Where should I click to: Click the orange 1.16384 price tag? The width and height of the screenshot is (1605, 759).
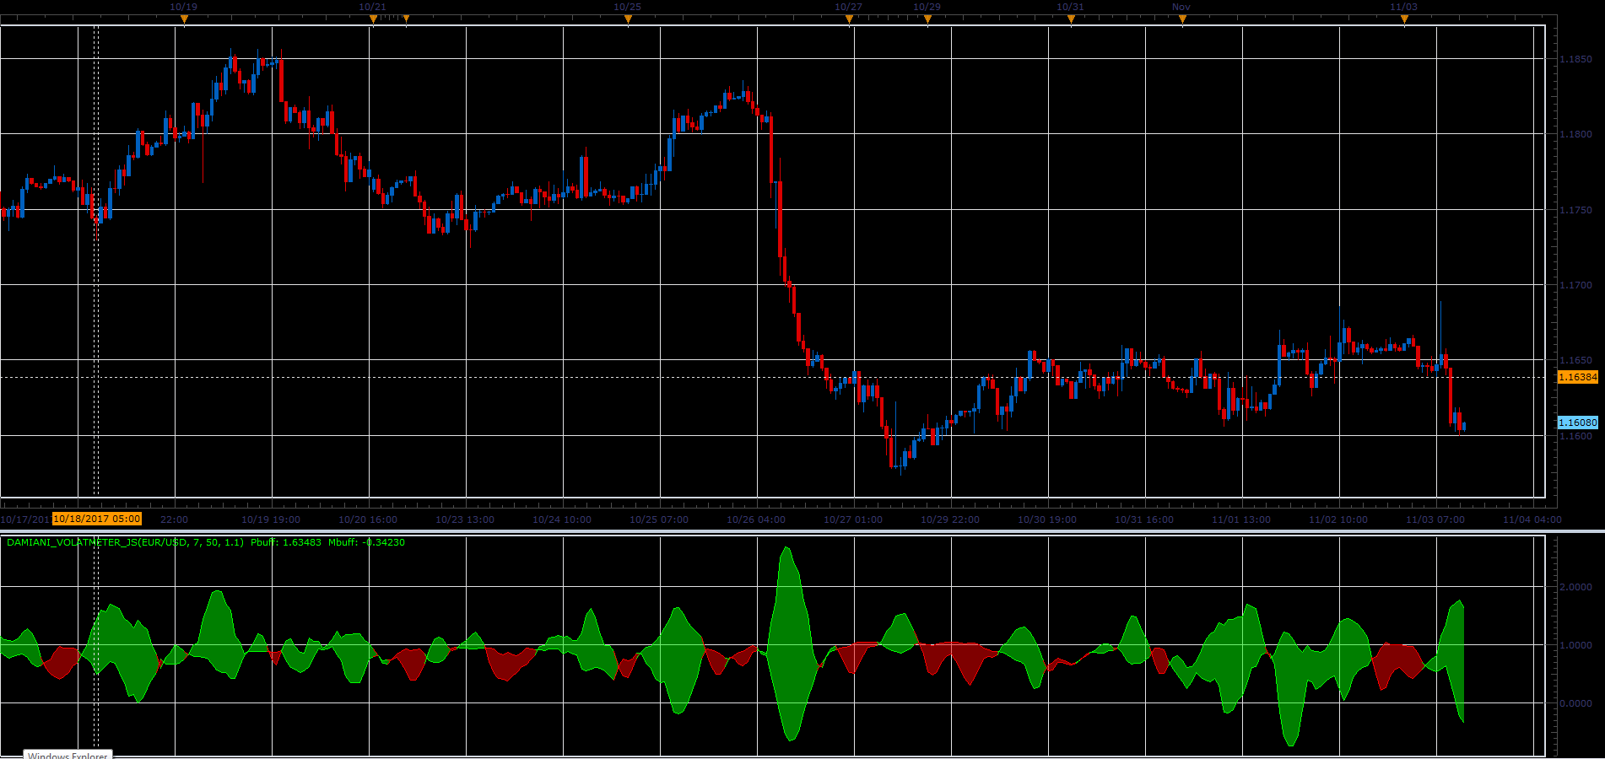[x=1577, y=377]
